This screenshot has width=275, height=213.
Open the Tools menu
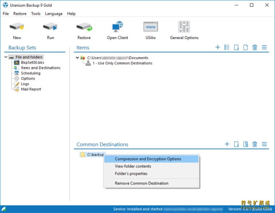click(x=36, y=13)
